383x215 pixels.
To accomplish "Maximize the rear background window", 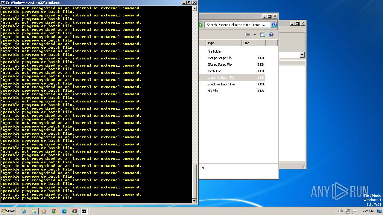I will [297, 23].
